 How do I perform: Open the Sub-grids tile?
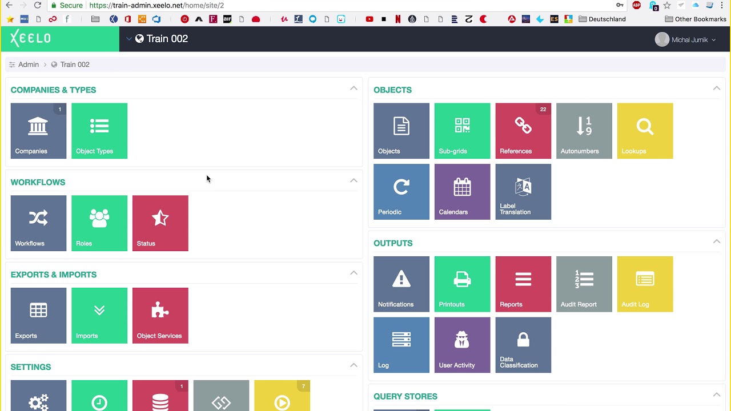[462, 131]
